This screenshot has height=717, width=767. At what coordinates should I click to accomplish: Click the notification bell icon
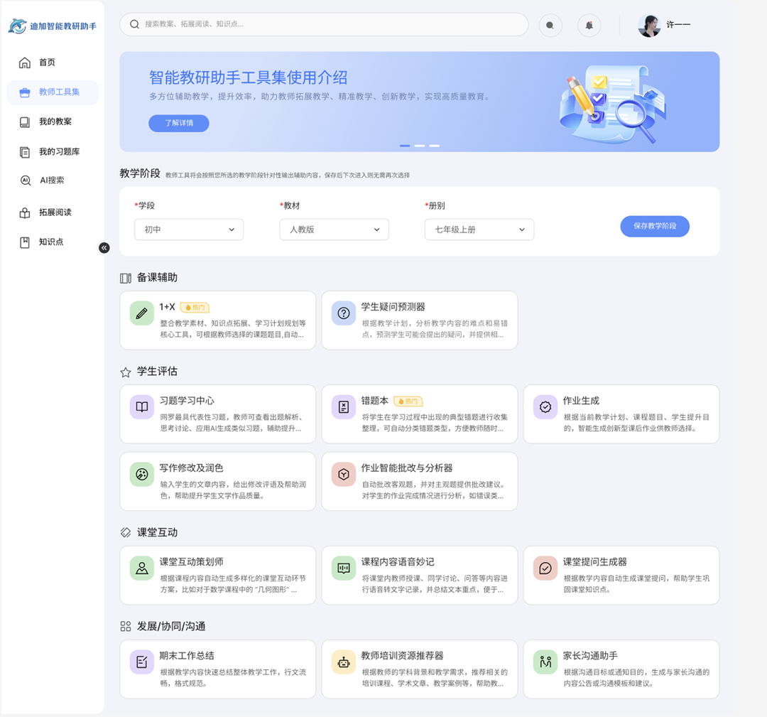point(589,26)
